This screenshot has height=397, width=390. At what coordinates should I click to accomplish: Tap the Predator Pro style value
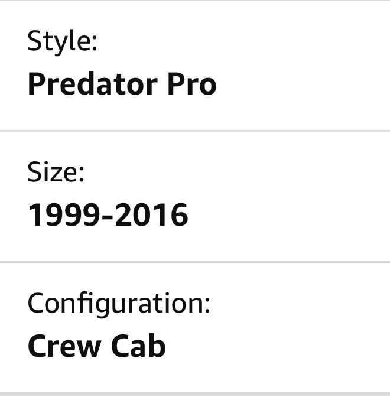point(122,85)
